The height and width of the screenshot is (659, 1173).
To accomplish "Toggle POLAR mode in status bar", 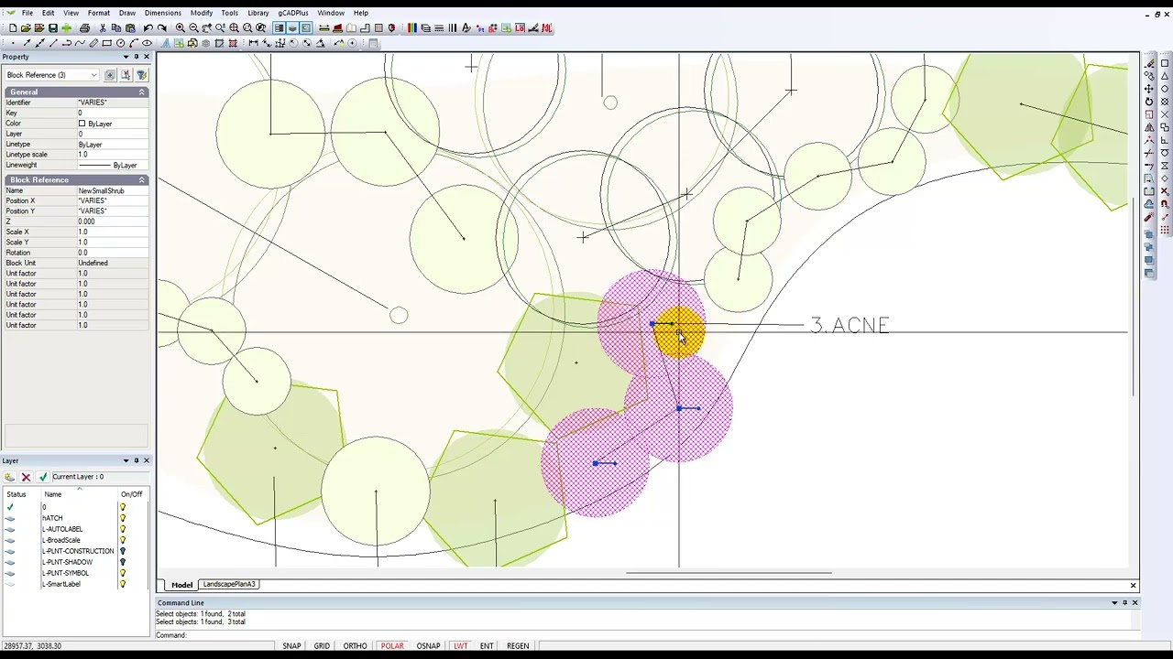I will tap(392, 646).
